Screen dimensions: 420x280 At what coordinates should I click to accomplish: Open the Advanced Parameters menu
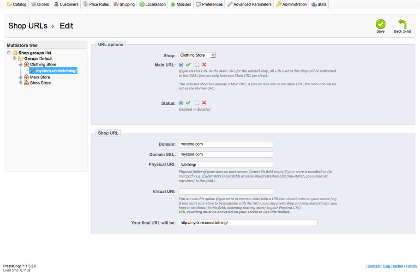[x=249, y=5]
